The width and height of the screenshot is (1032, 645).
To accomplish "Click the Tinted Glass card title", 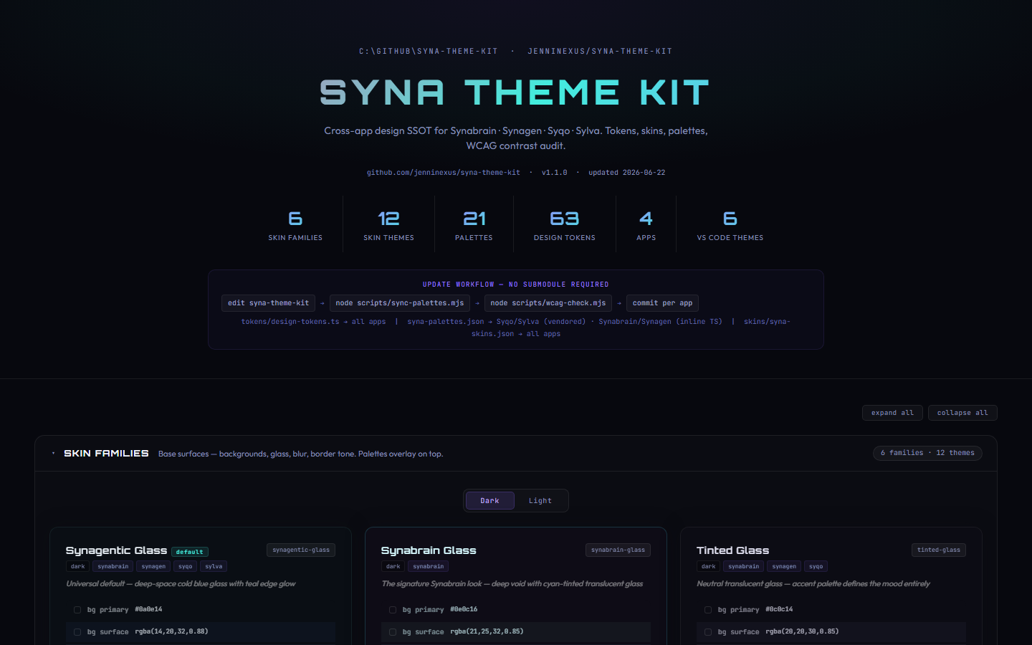I will coord(732,550).
